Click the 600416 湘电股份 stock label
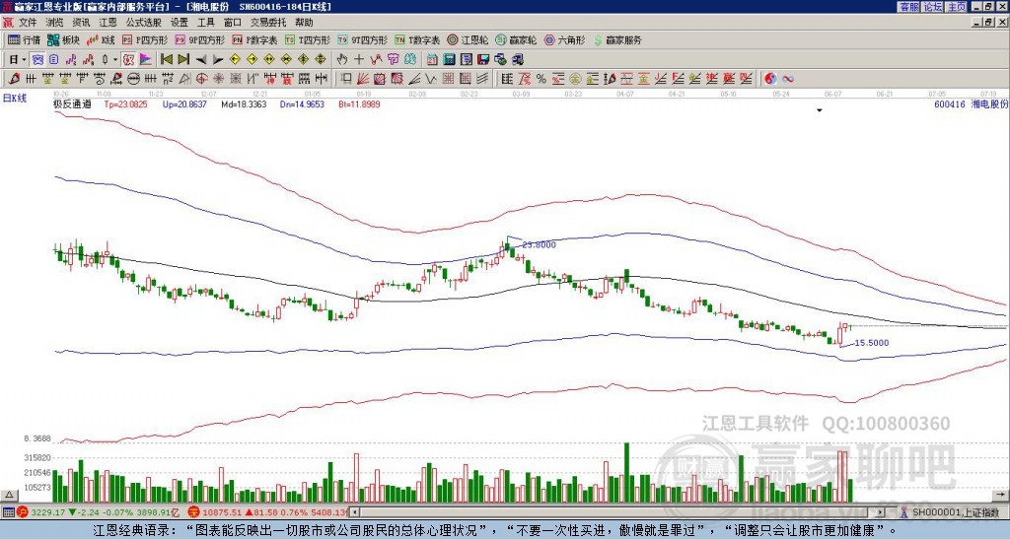1010x540 pixels. pyautogui.click(x=971, y=103)
